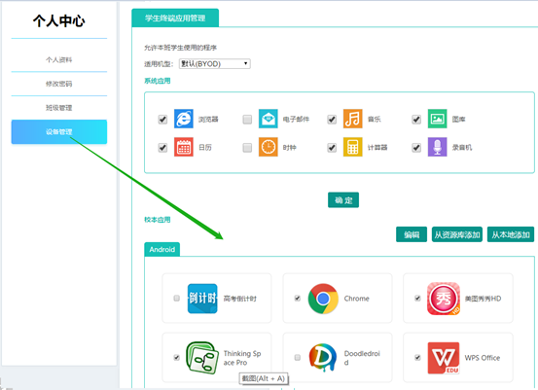The width and height of the screenshot is (538, 390).
Task: Enable the email (电子邮件) checkbox
Action: 247,120
